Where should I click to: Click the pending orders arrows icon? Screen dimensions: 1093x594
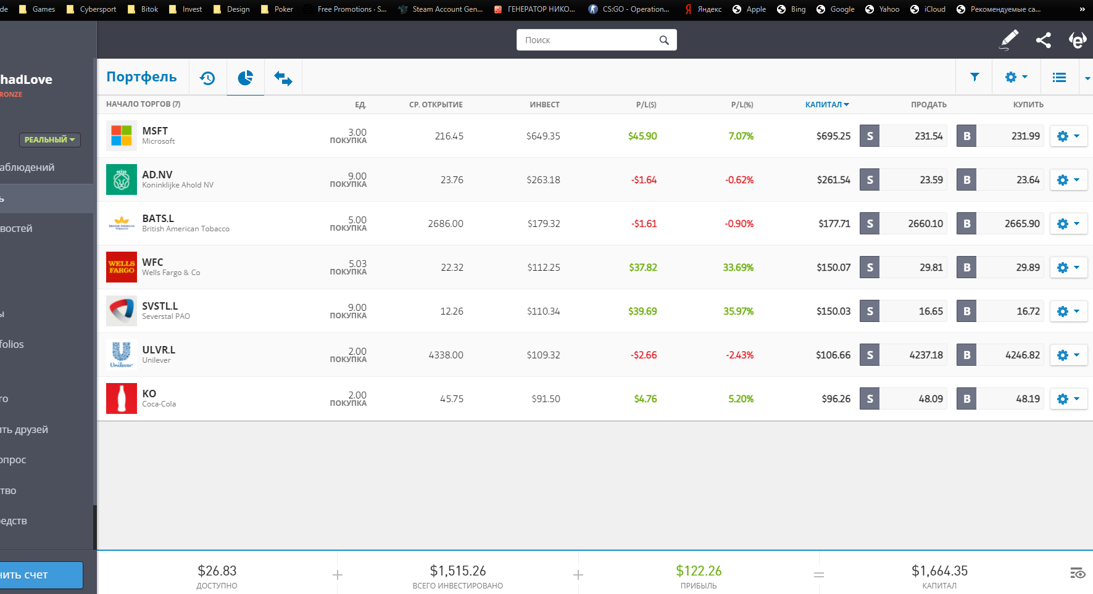pos(283,78)
